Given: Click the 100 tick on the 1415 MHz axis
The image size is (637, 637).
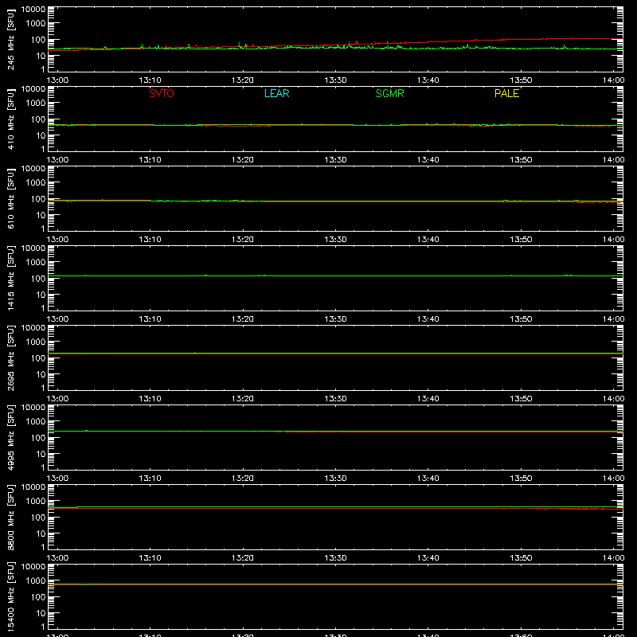Looking at the screenshot, I should [38, 279].
